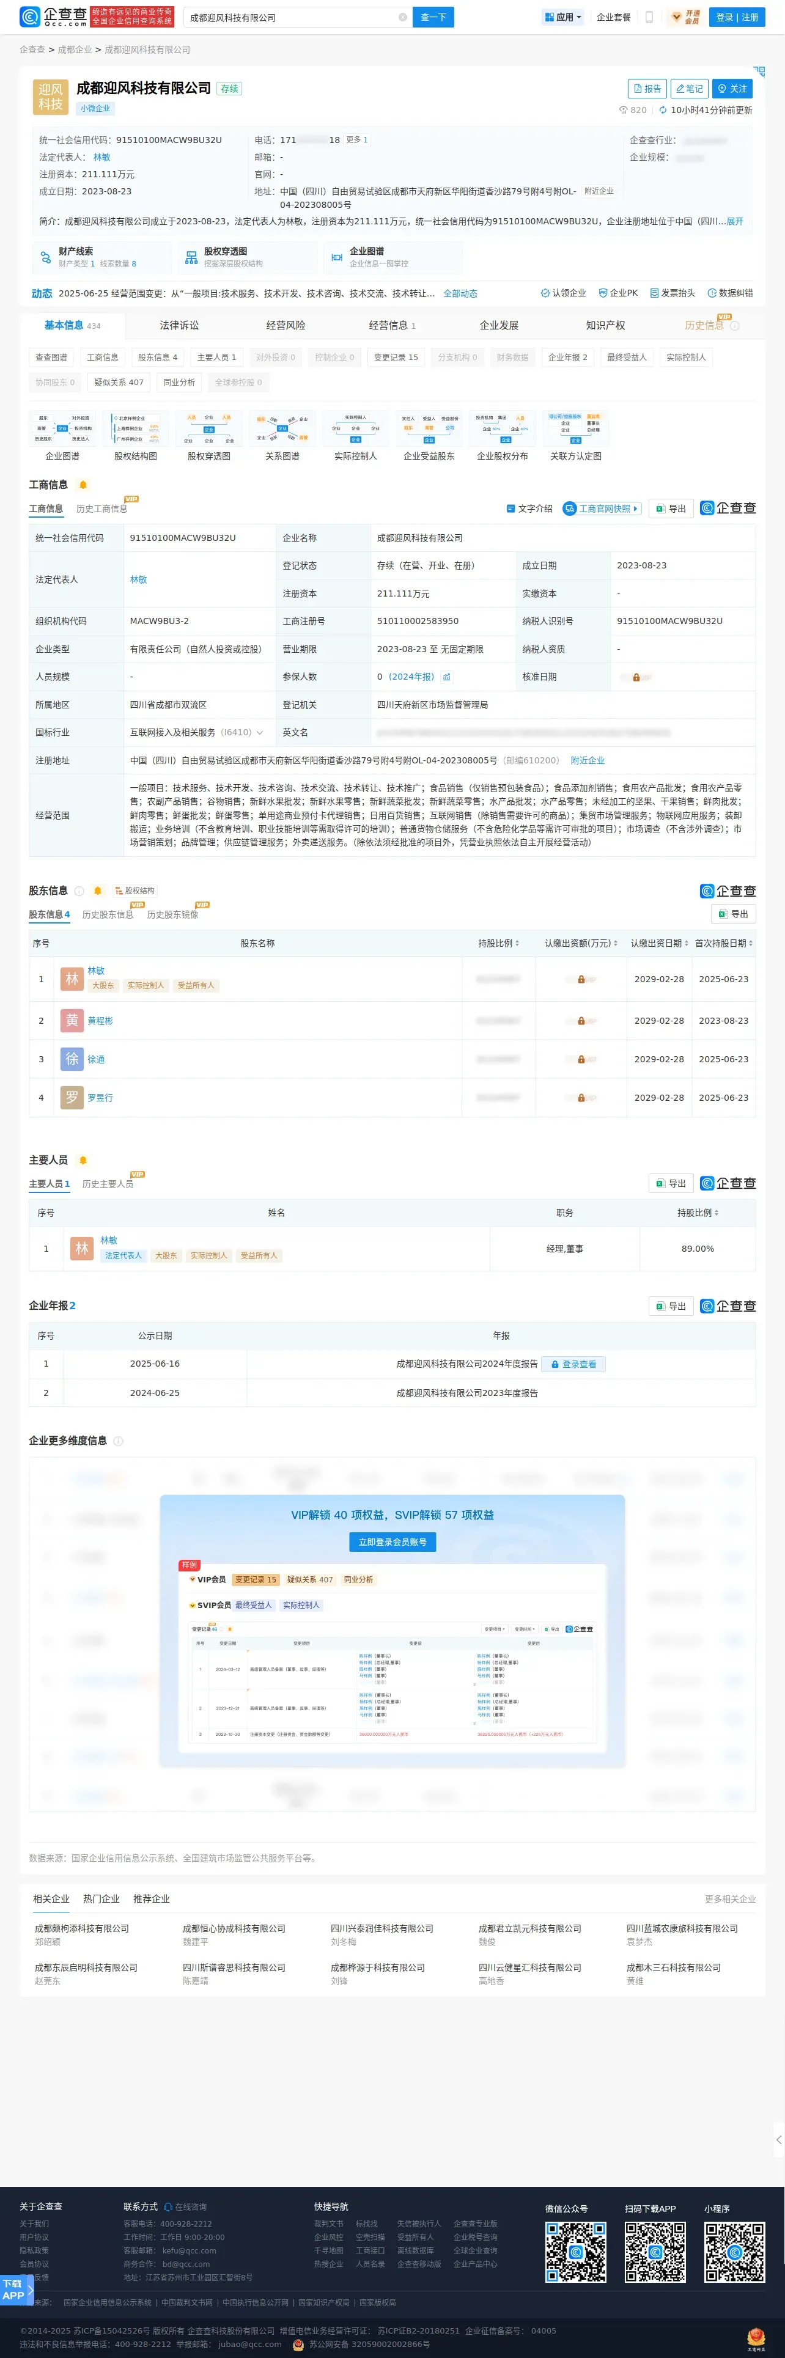Clear the search box with the X icon
Screen dimensions: 785x2358
tap(402, 17)
